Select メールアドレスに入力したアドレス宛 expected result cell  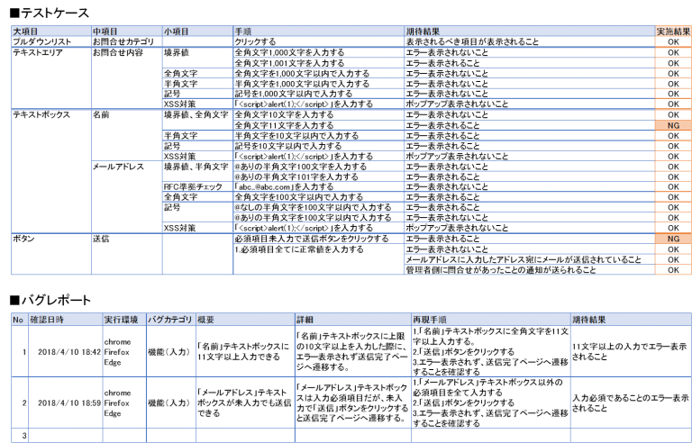530,259
